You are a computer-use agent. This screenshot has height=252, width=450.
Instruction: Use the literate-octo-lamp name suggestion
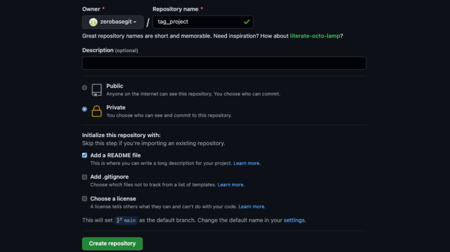click(315, 36)
